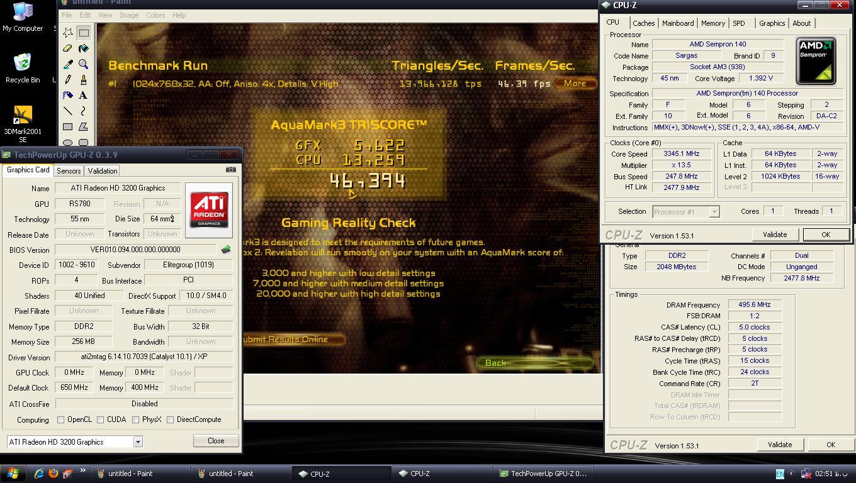The image size is (856, 483).
Task: Click the BIOS save chip icon in GPU-Z
Action: click(x=226, y=250)
